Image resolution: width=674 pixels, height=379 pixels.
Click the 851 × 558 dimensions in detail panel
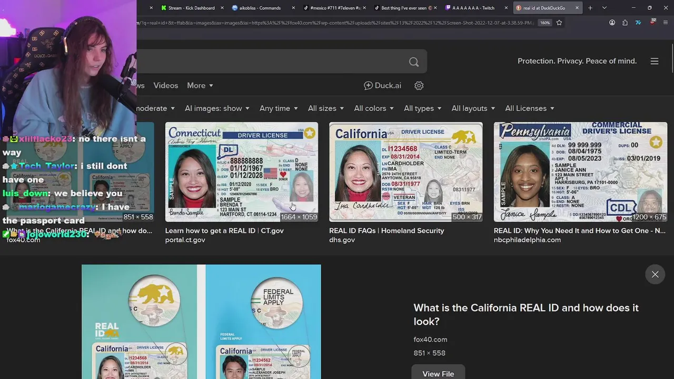tap(429, 353)
